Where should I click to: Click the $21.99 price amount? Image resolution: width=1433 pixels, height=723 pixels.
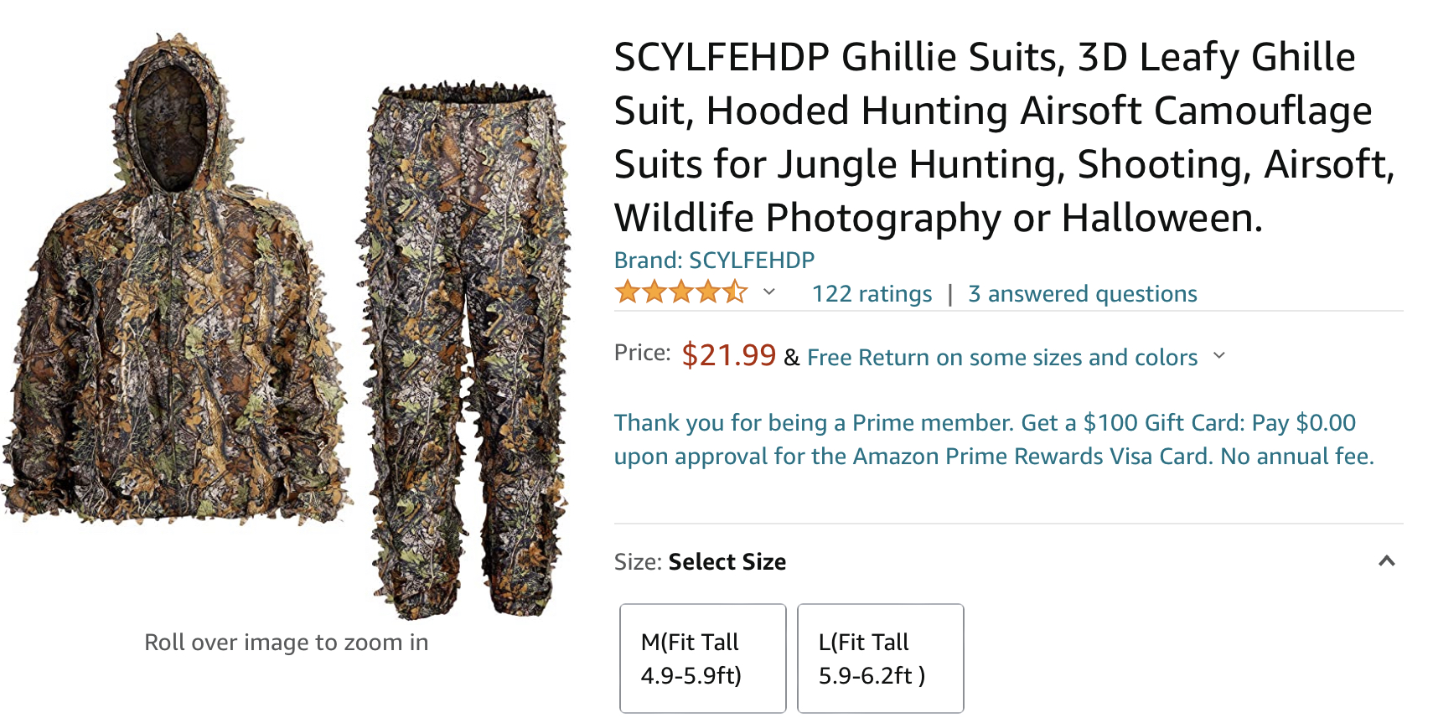728,355
